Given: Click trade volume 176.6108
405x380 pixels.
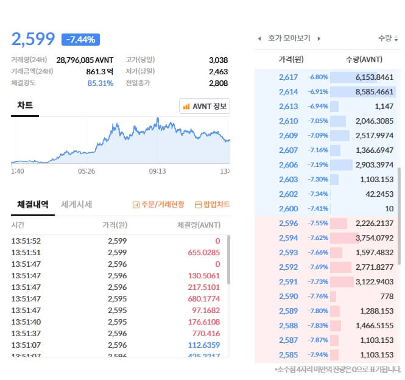Looking at the screenshot, I should pos(204,322).
